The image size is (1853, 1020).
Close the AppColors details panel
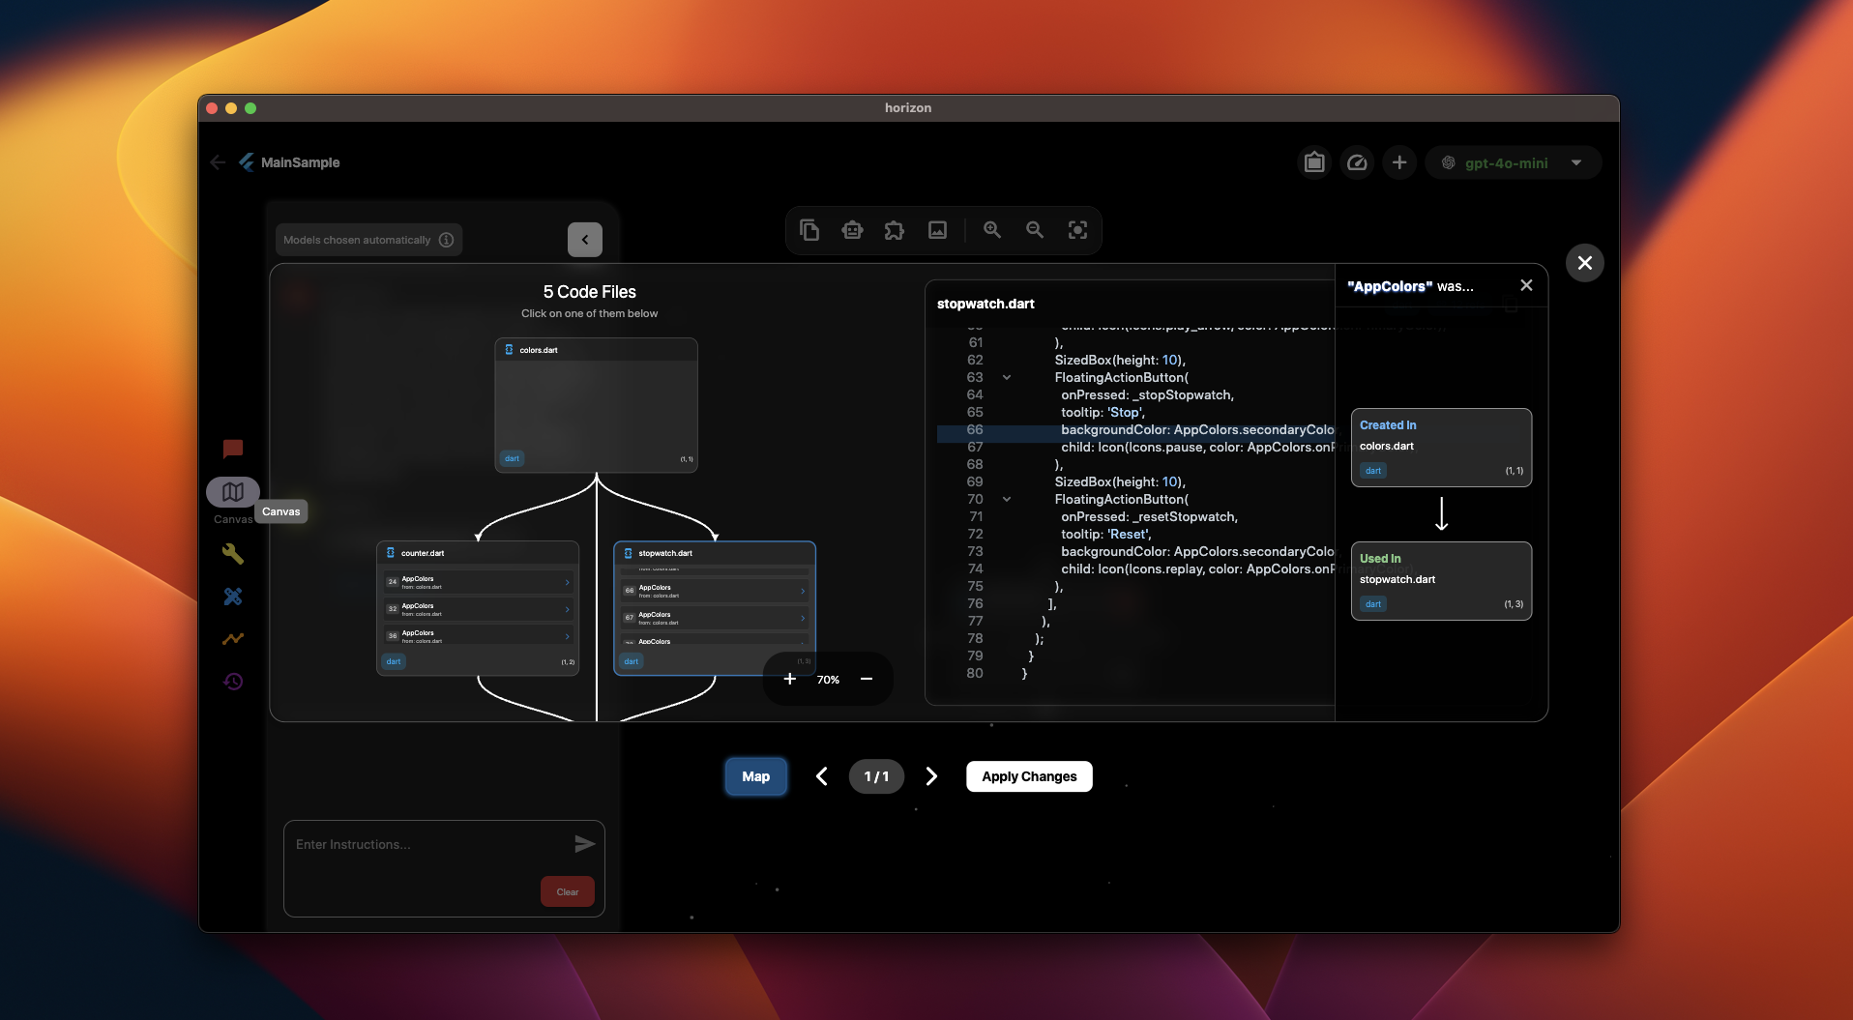1526,285
